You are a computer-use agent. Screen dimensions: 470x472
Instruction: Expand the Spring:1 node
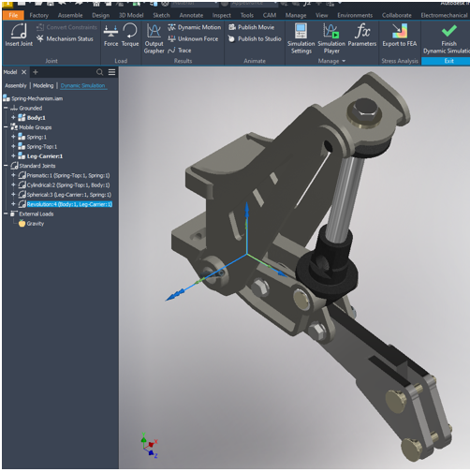coord(13,137)
